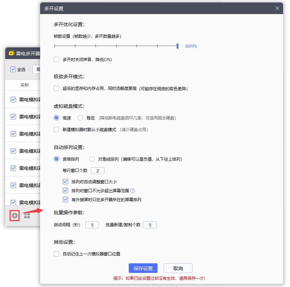Close the 多开设置 dialog
Screen dimensions: 290x287
(x=277, y=8)
